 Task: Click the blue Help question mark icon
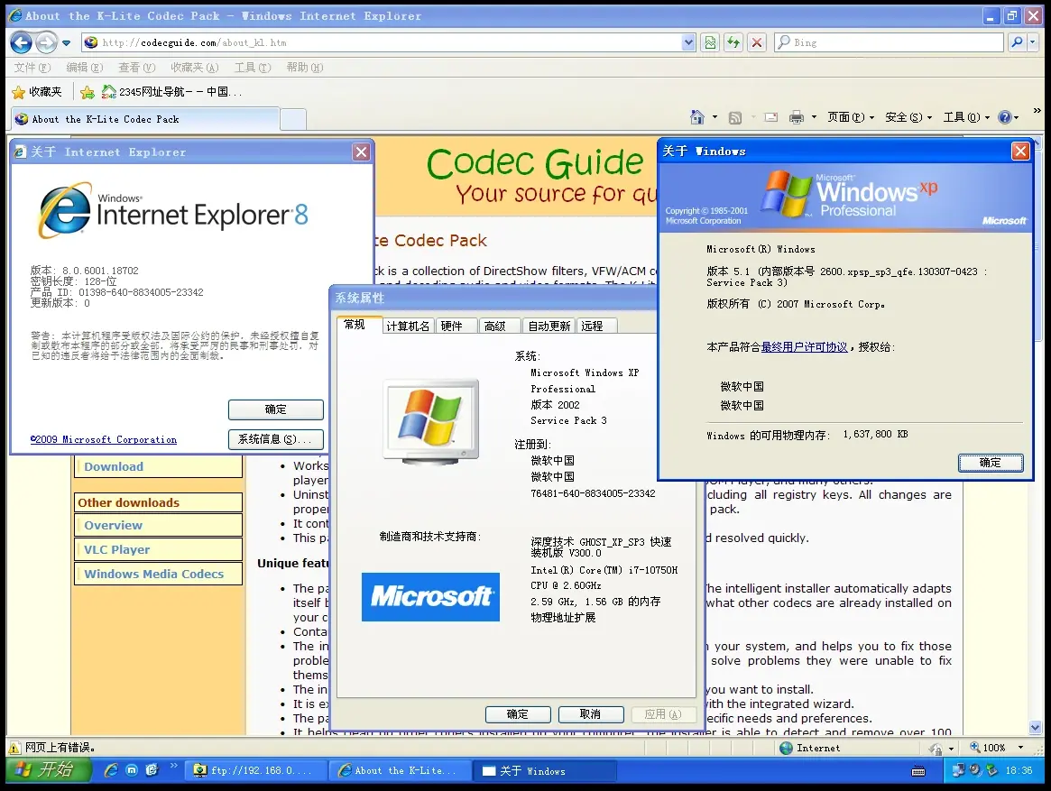coord(1005,117)
